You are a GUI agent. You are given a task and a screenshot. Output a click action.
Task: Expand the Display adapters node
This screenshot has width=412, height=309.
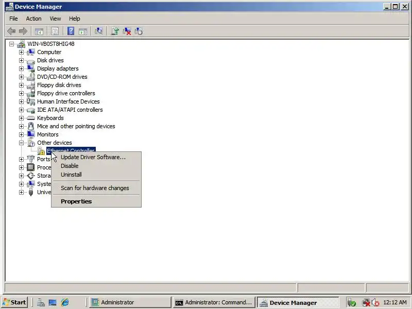pyautogui.click(x=21, y=68)
